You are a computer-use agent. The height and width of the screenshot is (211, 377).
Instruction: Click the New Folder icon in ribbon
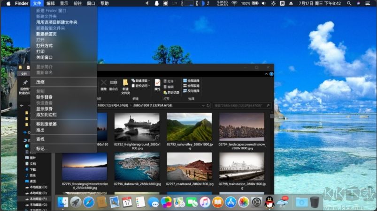(x=125, y=84)
